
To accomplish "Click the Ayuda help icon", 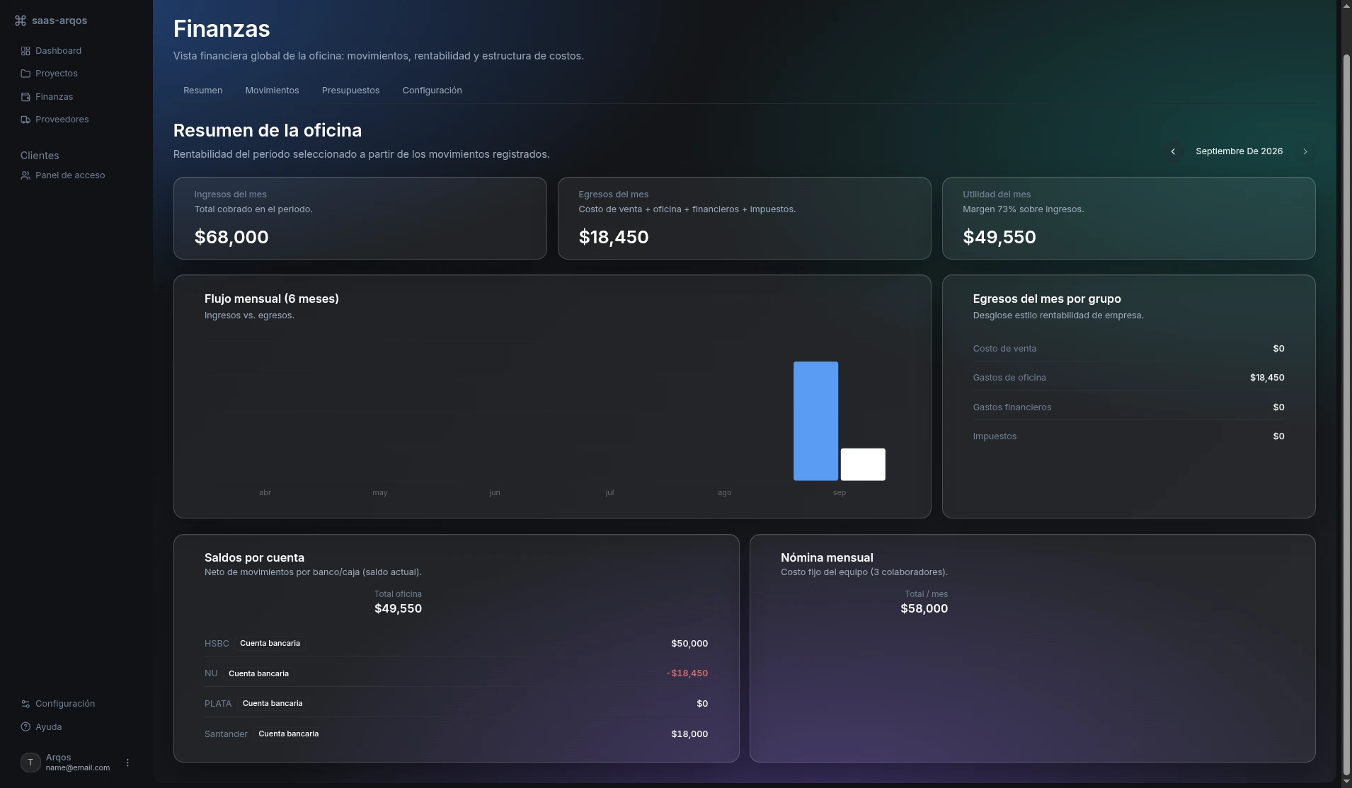I will point(25,727).
